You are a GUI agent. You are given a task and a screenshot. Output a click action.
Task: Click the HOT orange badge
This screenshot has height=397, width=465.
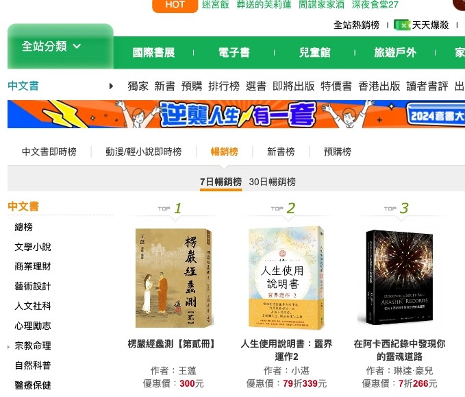(x=175, y=5)
